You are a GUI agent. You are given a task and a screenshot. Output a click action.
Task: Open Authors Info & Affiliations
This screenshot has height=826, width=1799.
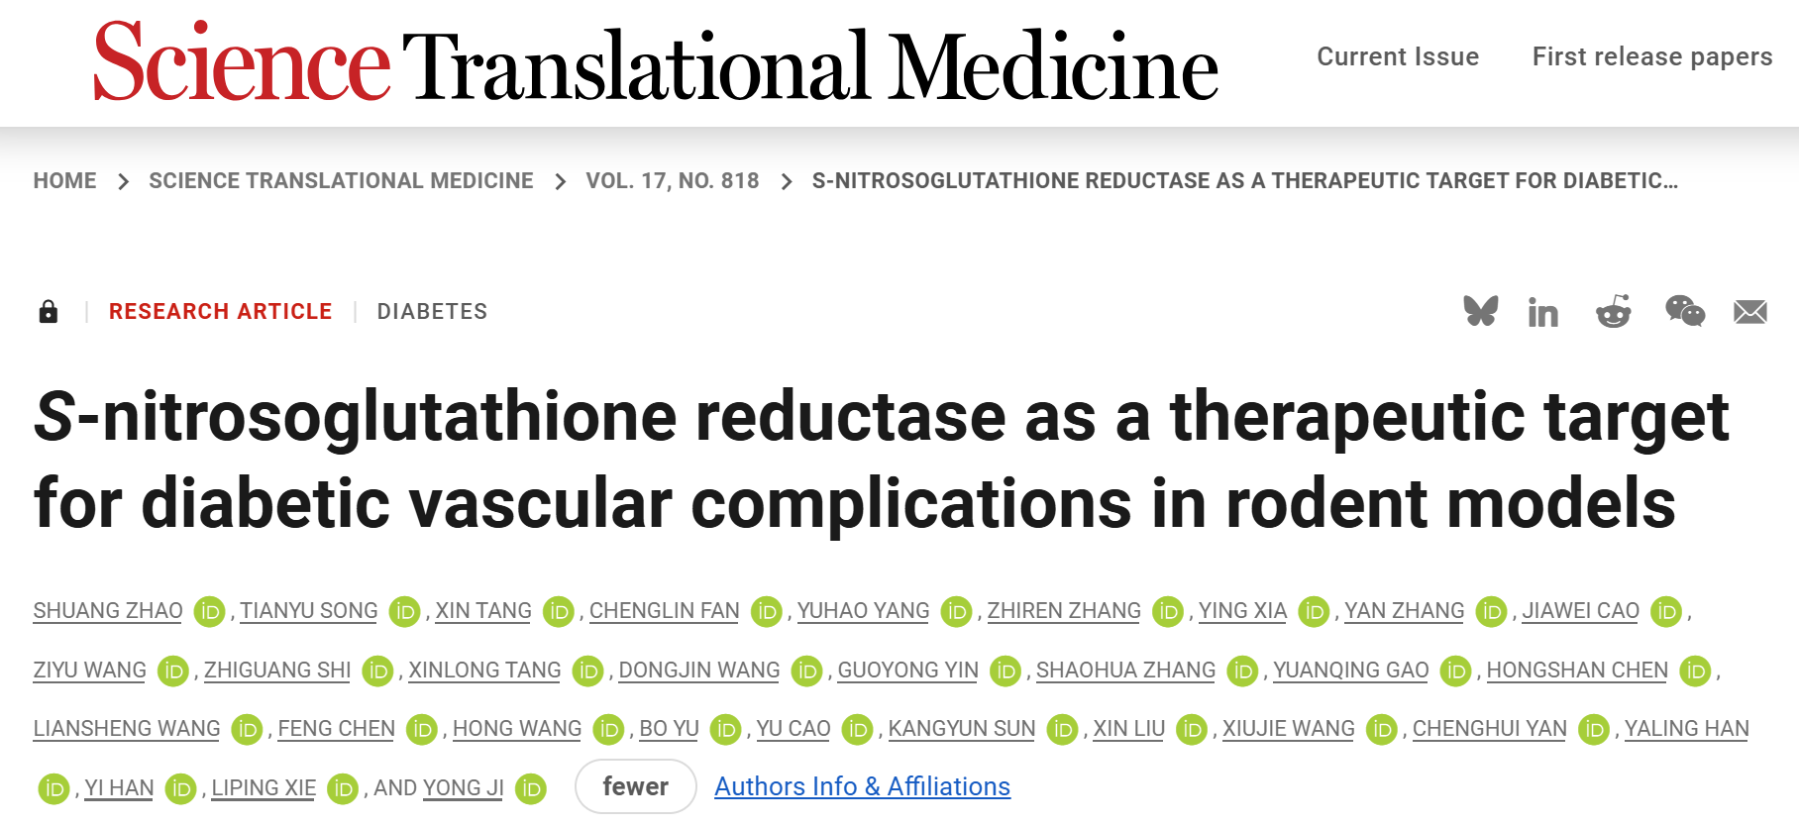(862, 786)
